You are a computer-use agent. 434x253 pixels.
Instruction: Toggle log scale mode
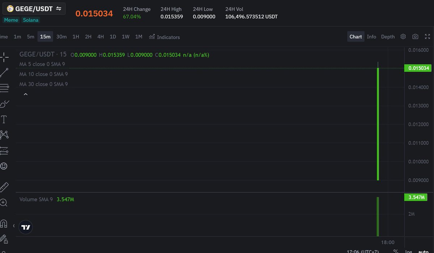pyautogui.click(x=408, y=251)
